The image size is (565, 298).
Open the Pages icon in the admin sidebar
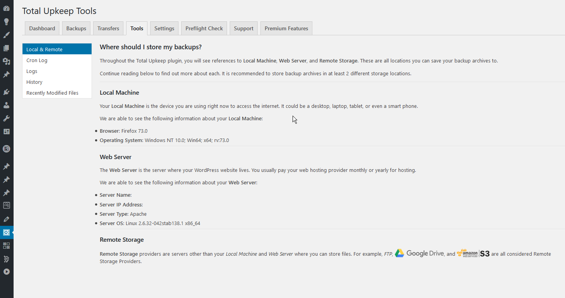pos(6,48)
